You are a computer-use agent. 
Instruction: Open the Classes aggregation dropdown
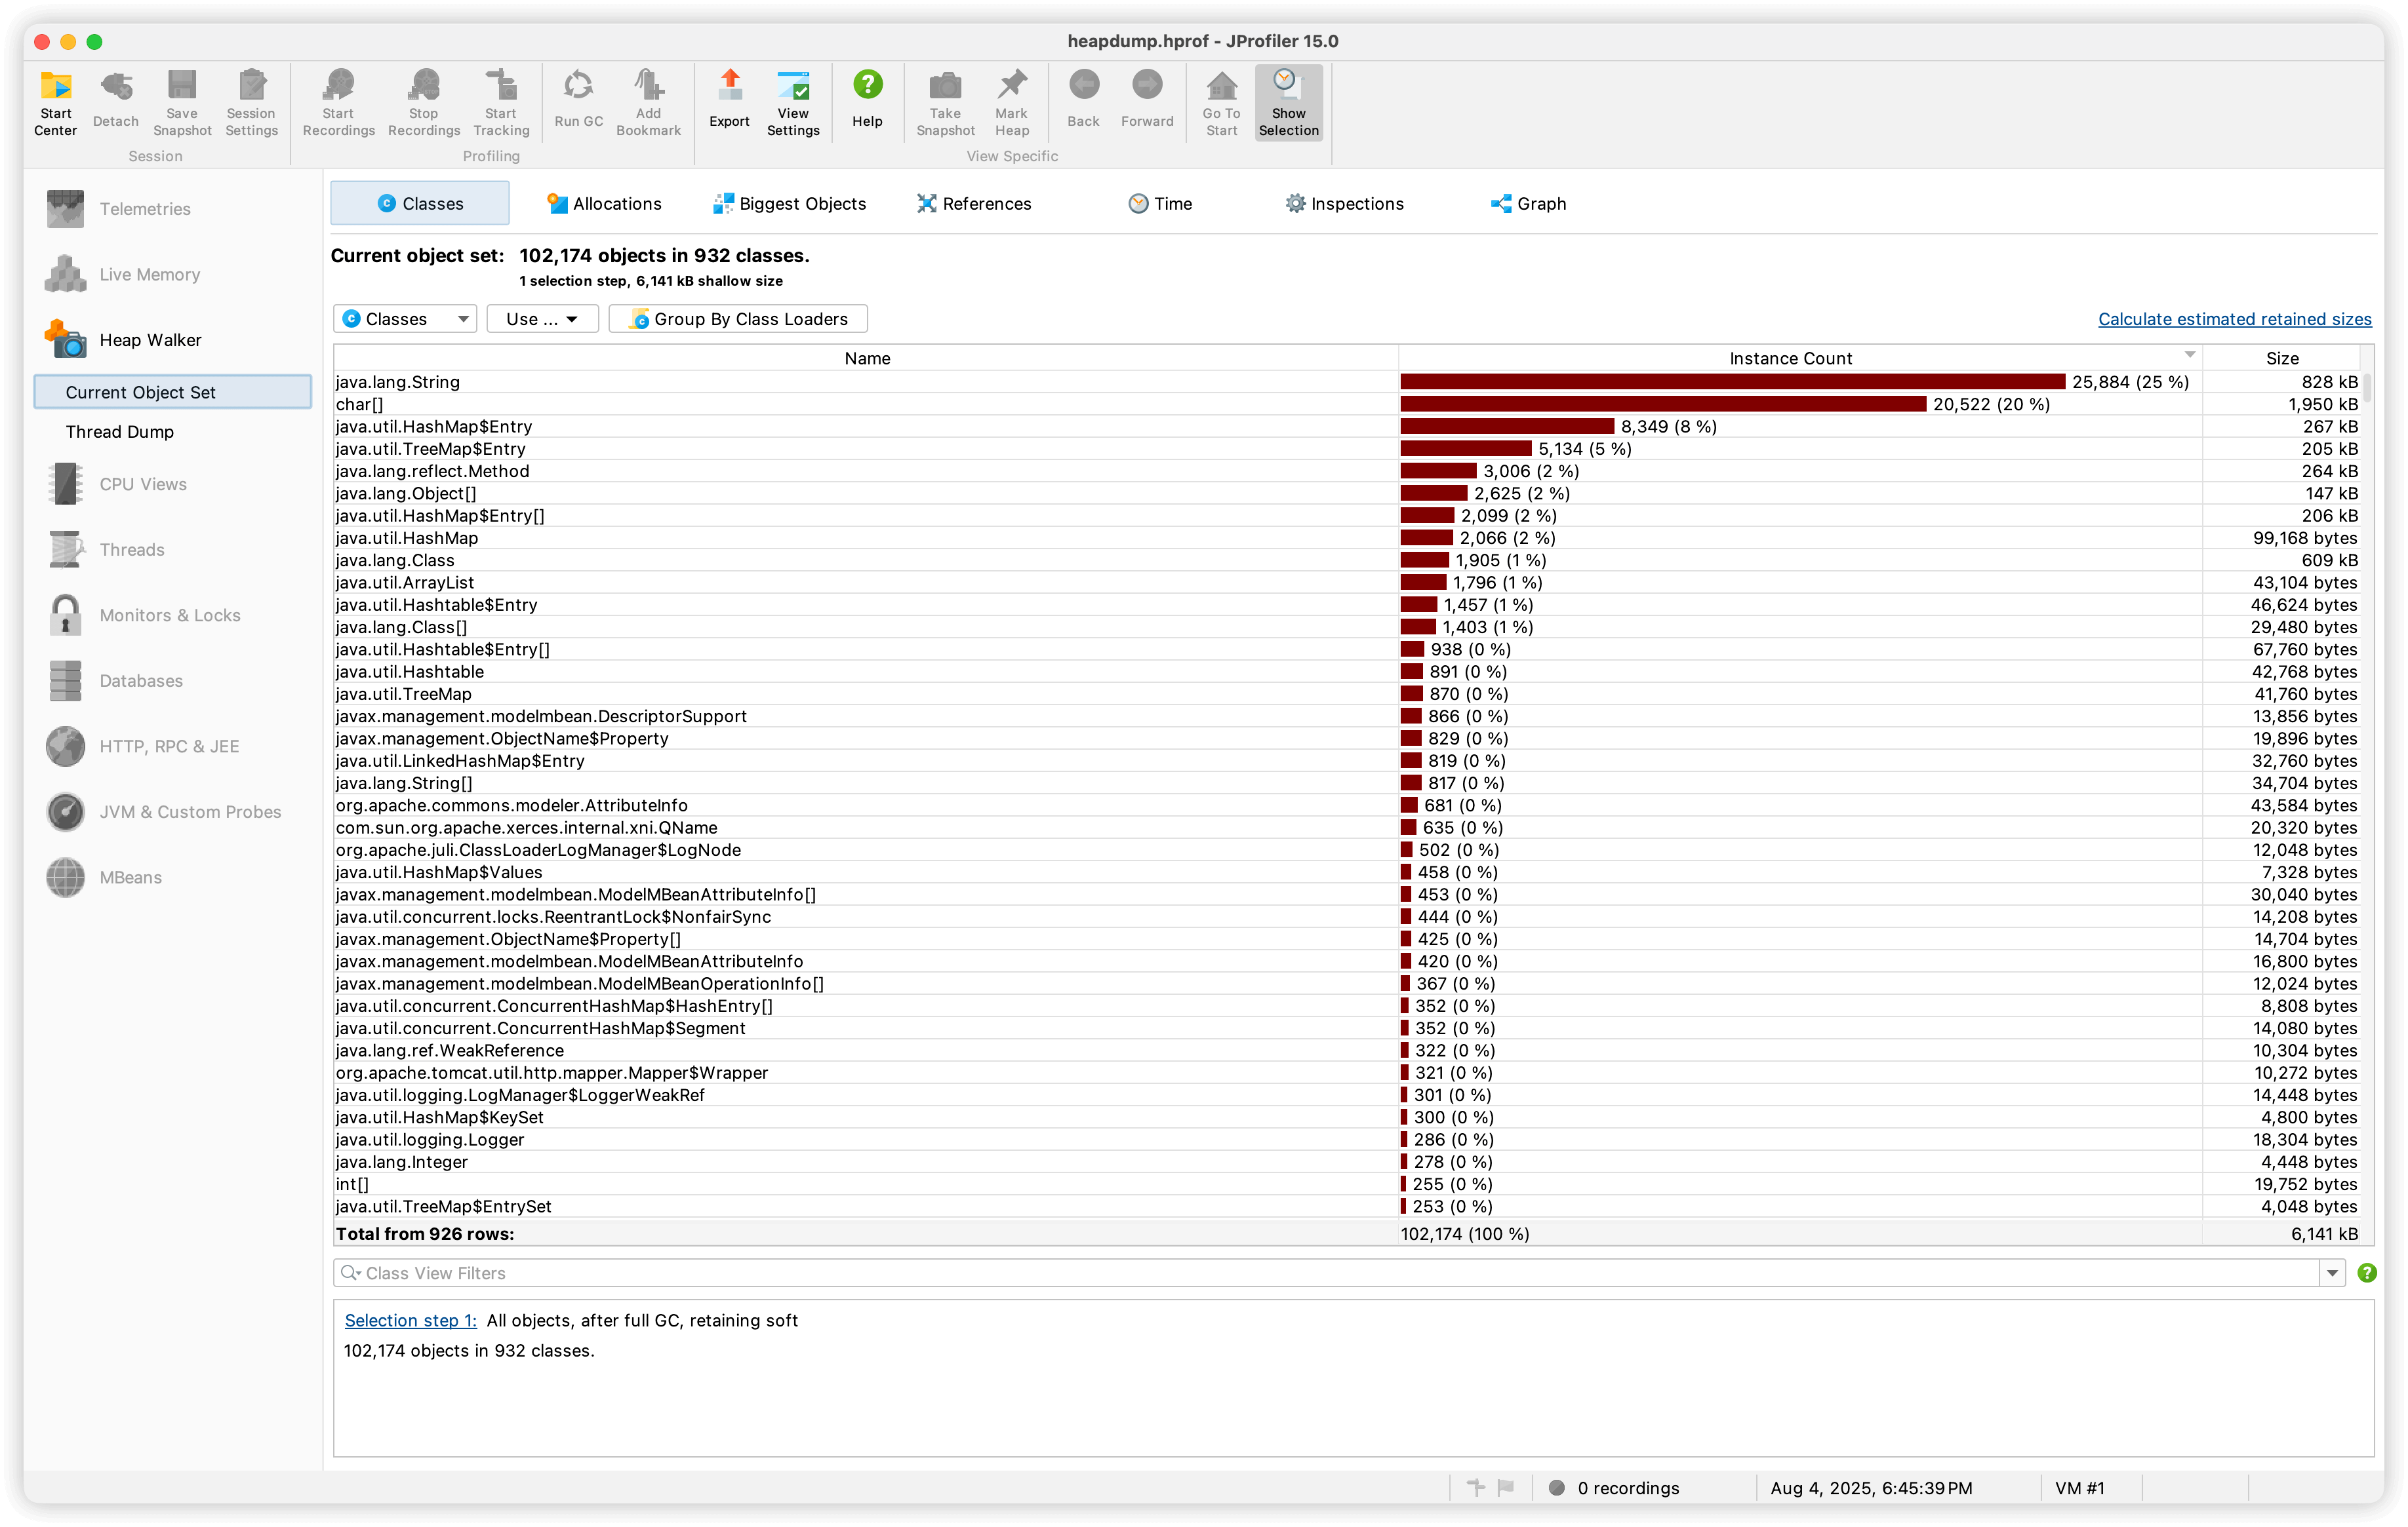click(405, 319)
